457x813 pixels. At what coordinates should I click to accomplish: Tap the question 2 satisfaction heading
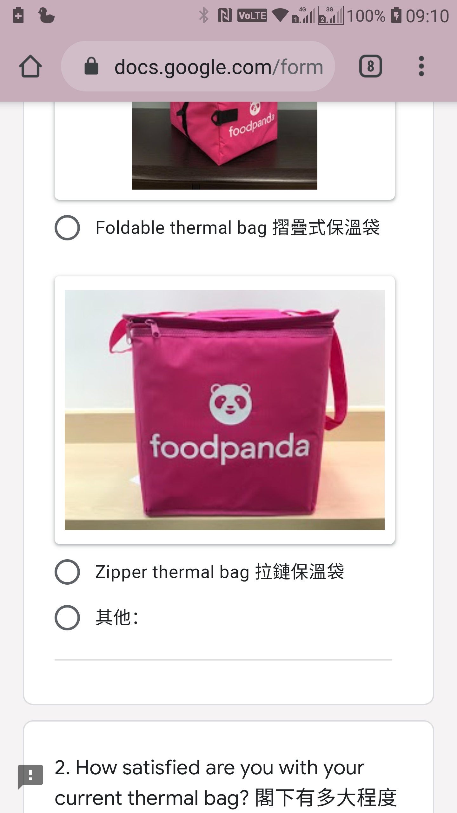(x=225, y=783)
